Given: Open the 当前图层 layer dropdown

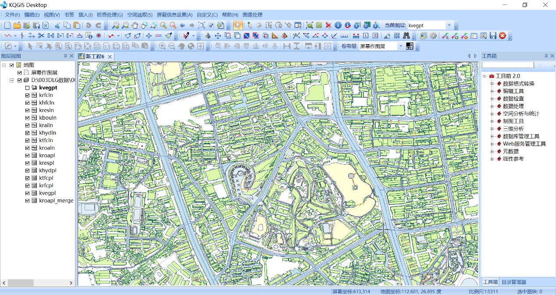Looking at the screenshot, I should point(449,25).
